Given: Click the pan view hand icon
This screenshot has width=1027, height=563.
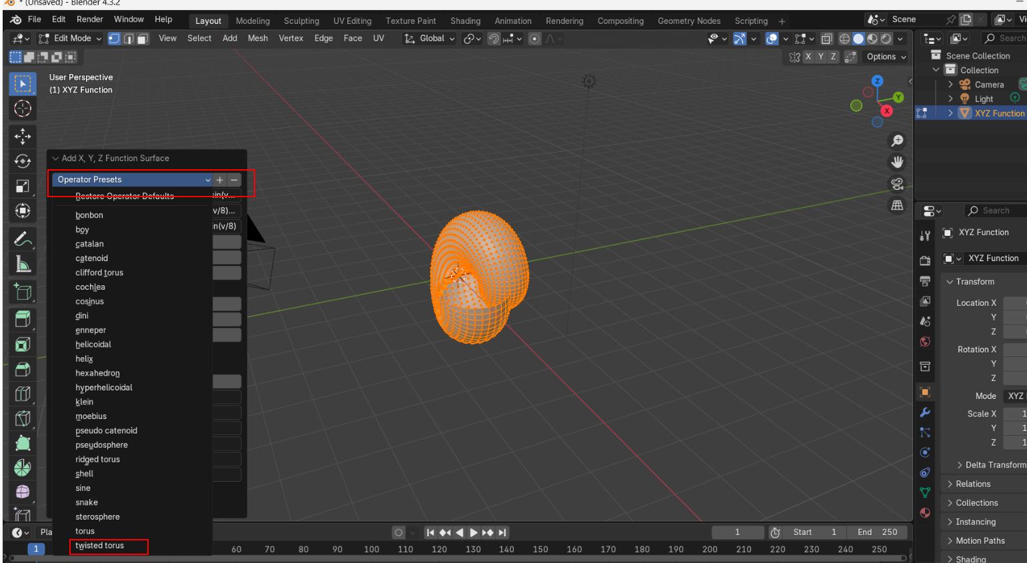Looking at the screenshot, I should (x=898, y=162).
